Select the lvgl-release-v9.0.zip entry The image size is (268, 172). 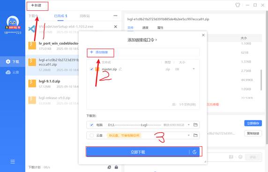52,100
